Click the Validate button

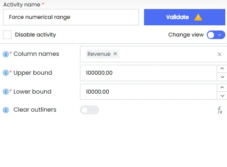(x=184, y=17)
